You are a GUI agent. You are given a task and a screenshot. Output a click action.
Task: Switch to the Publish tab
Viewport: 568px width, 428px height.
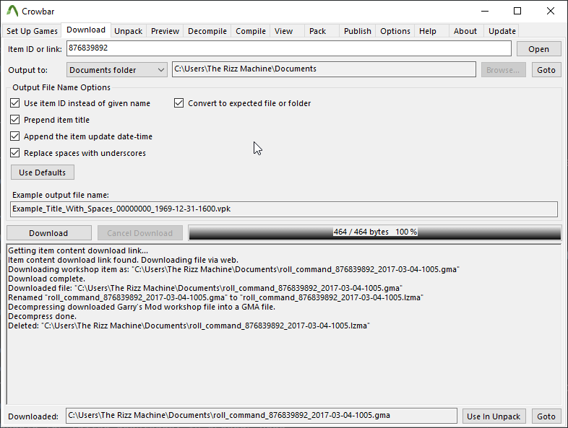(x=358, y=31)
